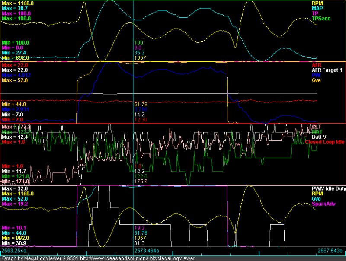
Task: Click cursor readout 31.3 for PWM Idle Duty
Action: coord(139,243)
